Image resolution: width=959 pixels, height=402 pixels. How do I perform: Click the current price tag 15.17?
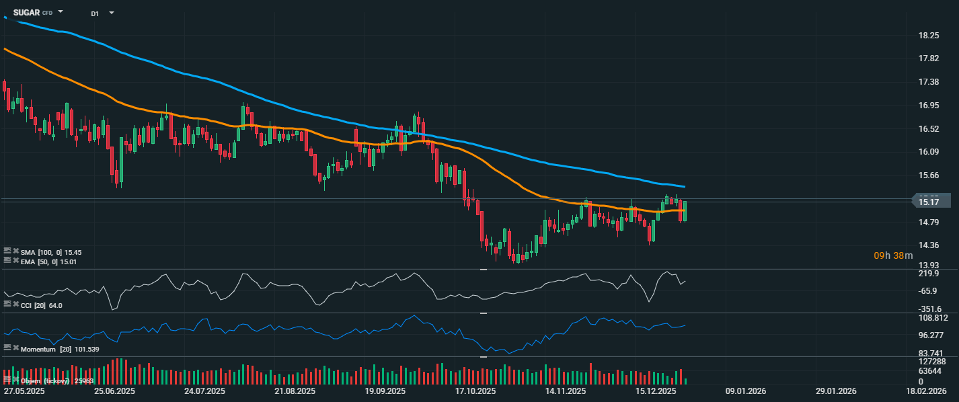point(930,201)
